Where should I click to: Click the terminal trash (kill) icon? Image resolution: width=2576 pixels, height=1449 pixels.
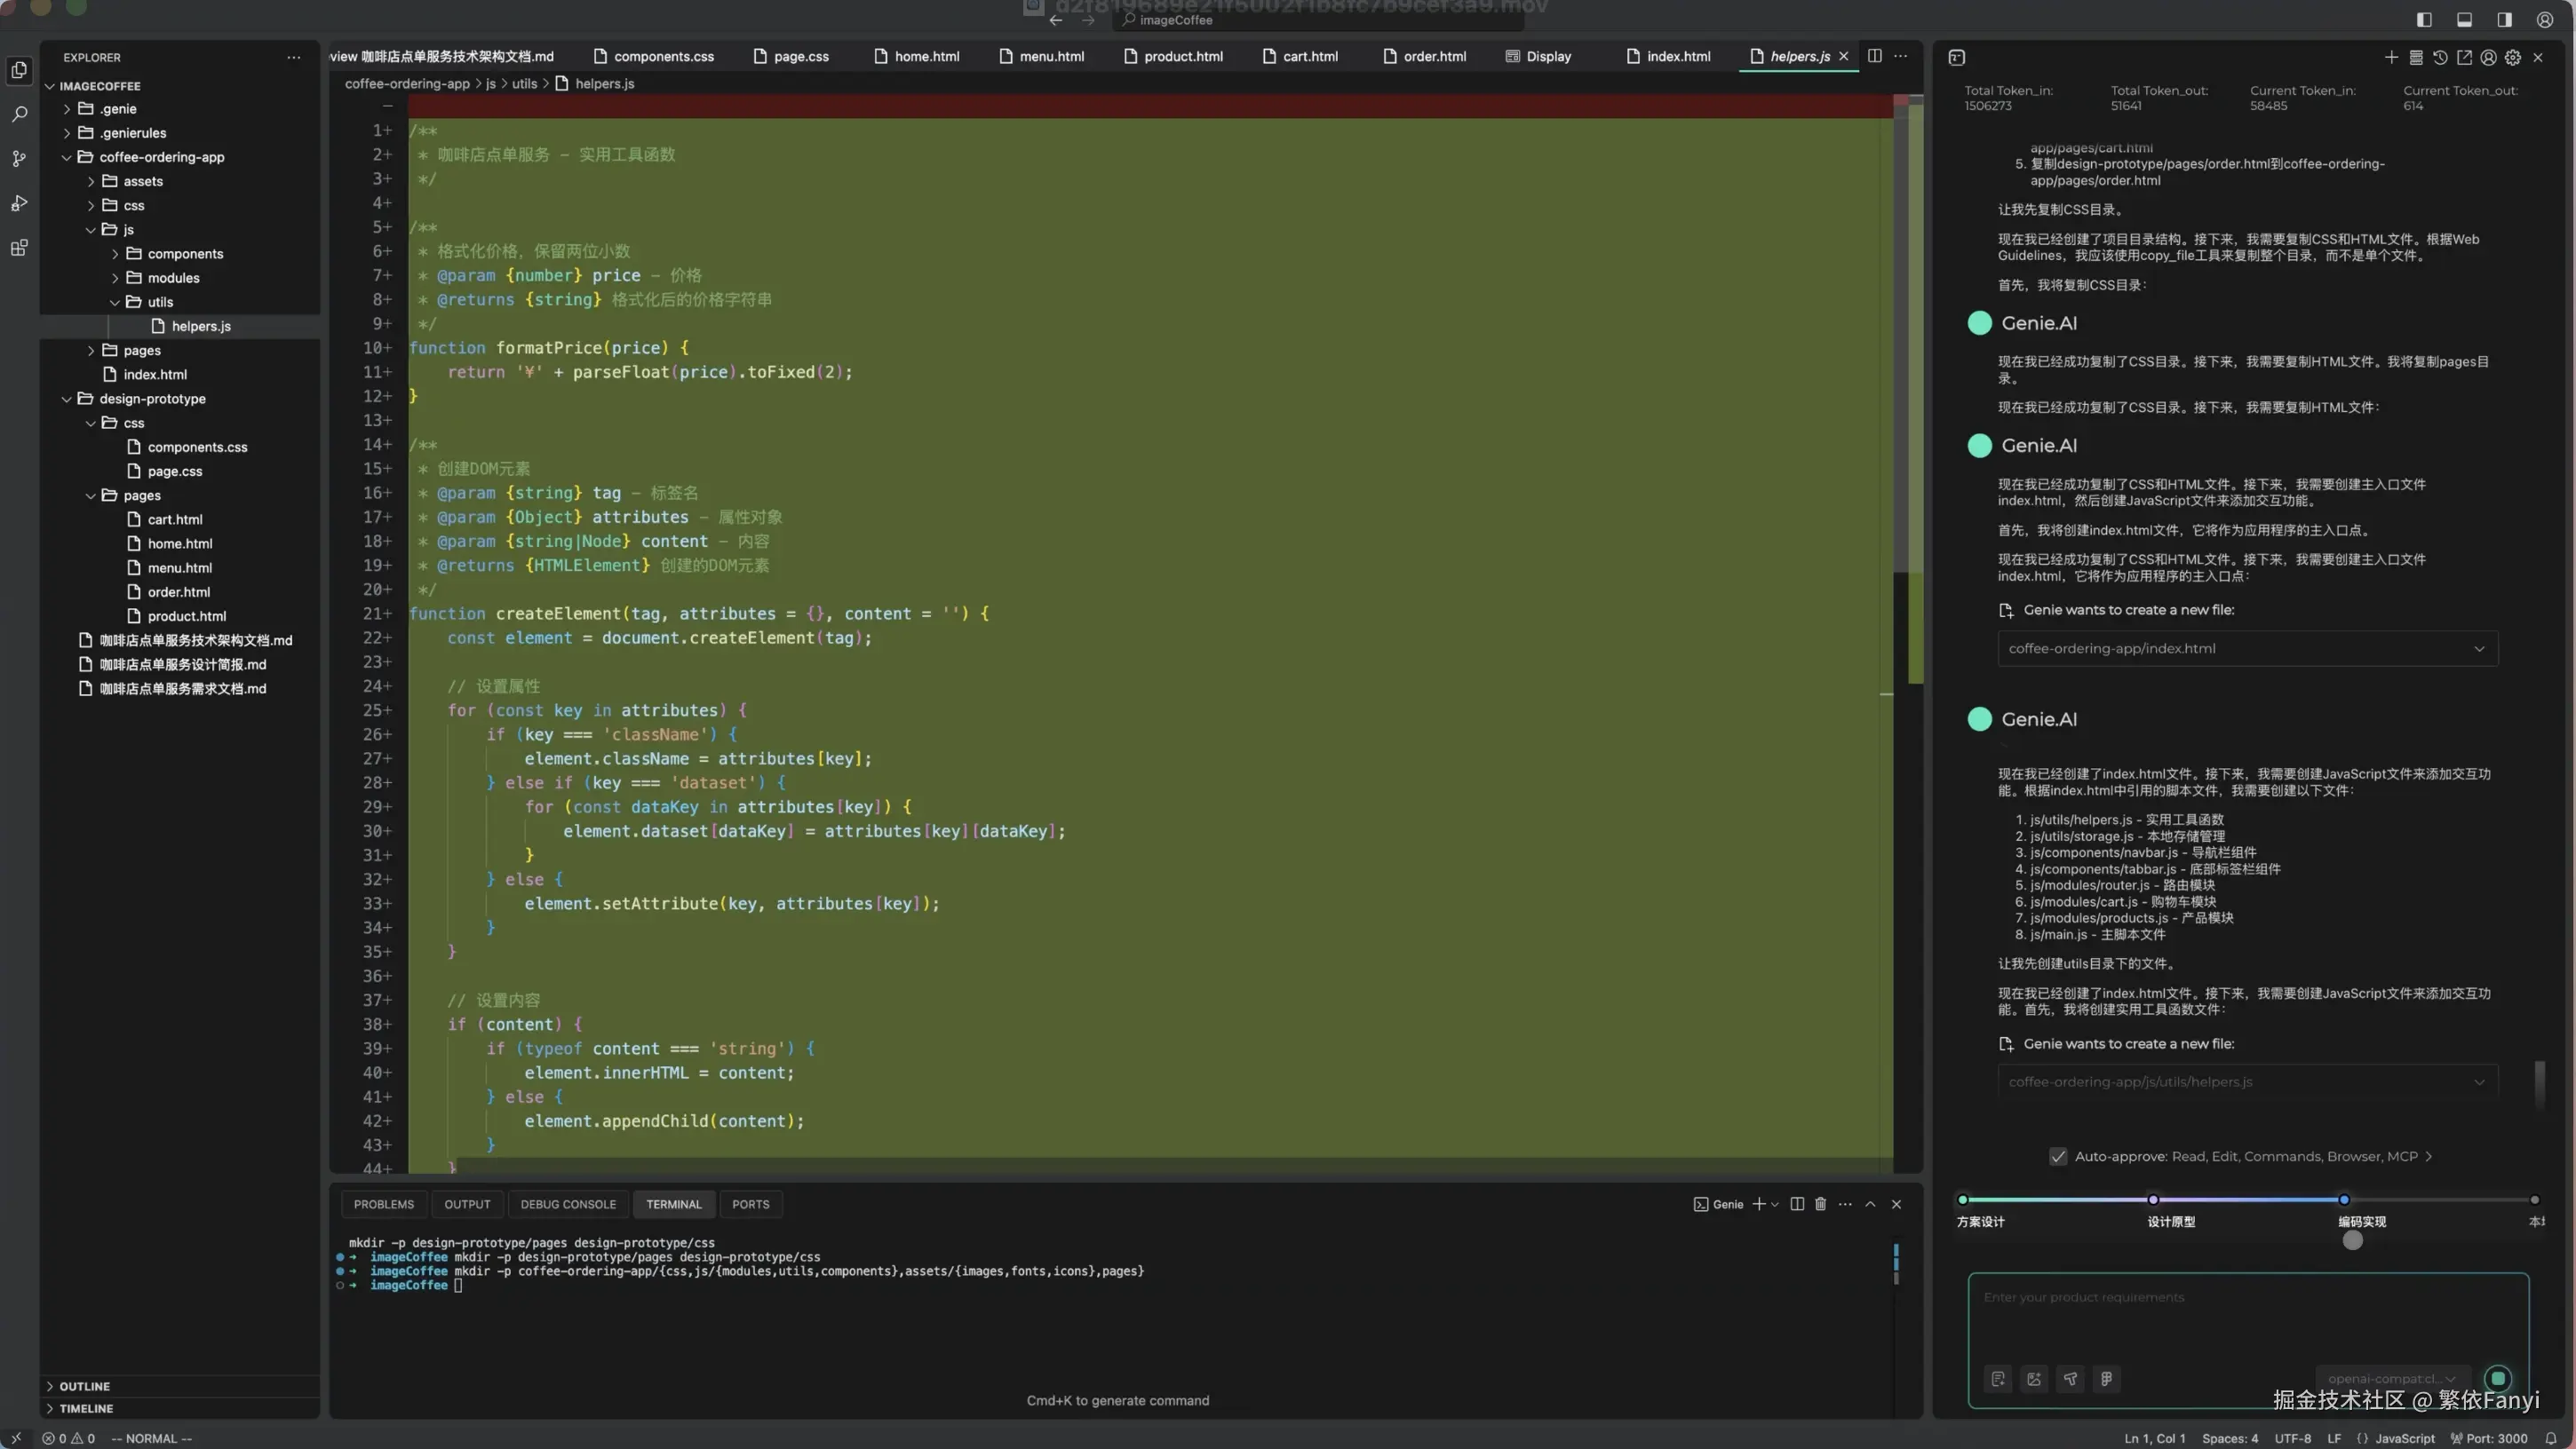pos(1820,1204)
